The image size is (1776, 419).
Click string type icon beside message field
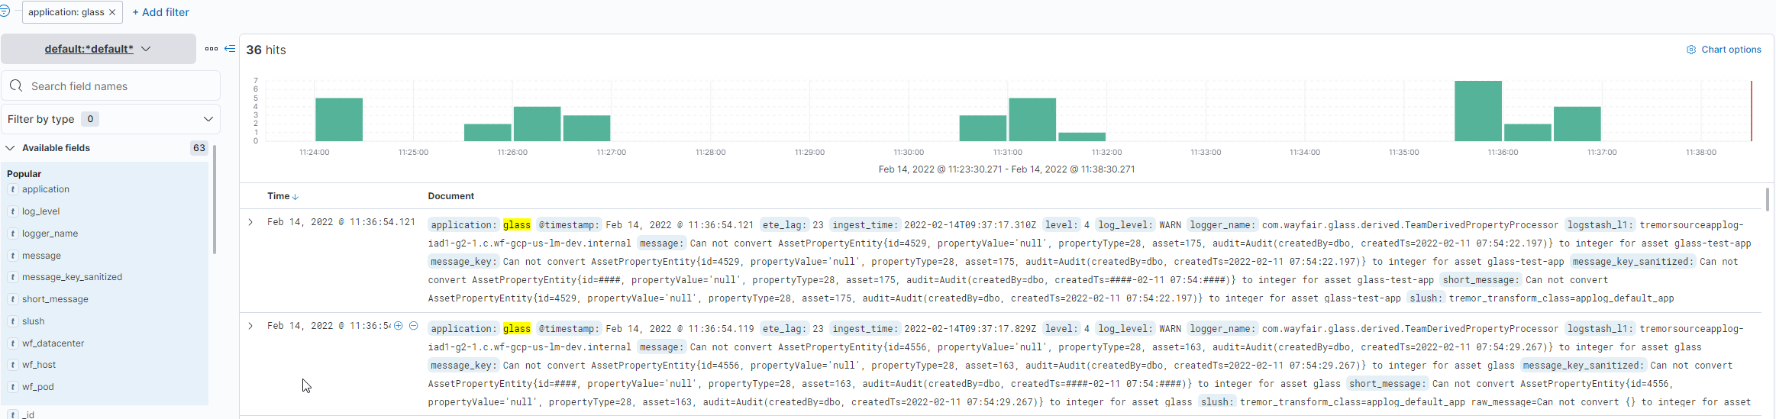[x=13, y=256]
